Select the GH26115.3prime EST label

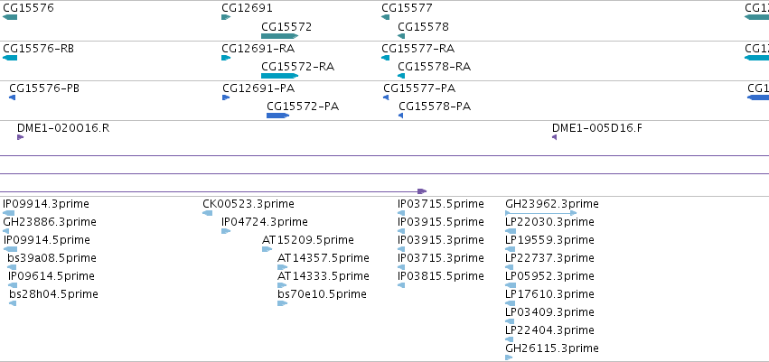click(552, 348)
